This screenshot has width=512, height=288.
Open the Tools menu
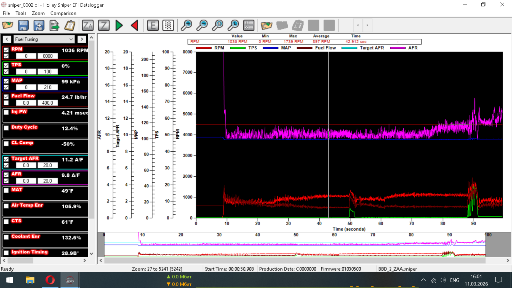tap(21, 13)
